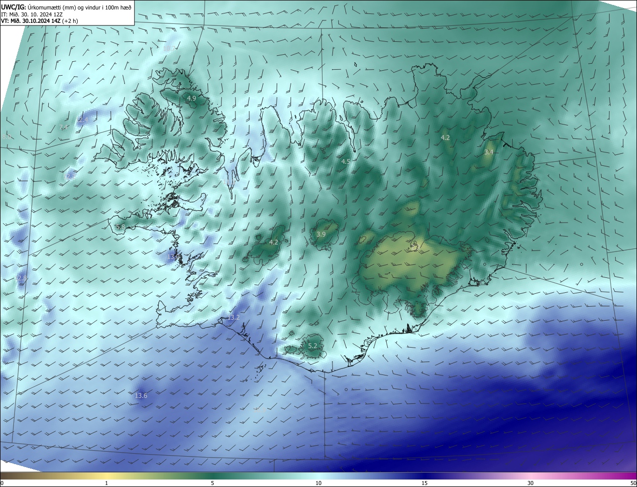Click the colour scale tick labelled 10
Screen dimensions: 637x487
point(318,483)
